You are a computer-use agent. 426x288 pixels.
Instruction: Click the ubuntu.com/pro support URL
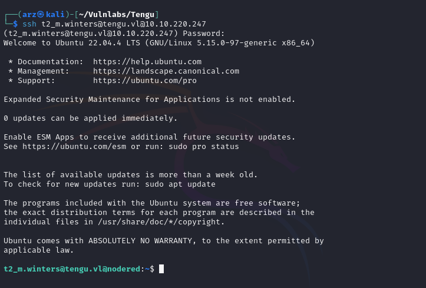145,81
